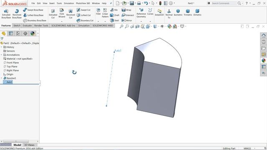The width and height of the screenshot is (267, 150).
Task: Open Reference Geometry dropdown arrow
Action: (141, 21)
